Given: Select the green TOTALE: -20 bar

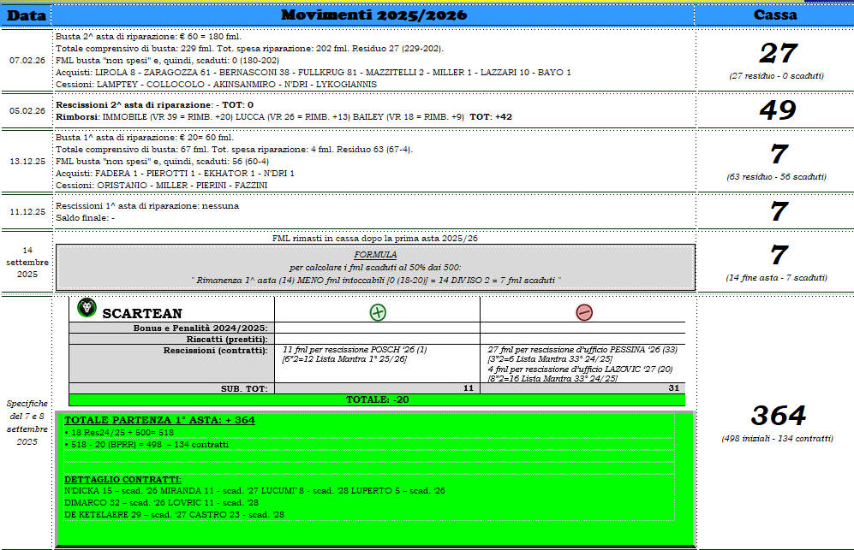Looking at the screenshot, I should 377,399.
